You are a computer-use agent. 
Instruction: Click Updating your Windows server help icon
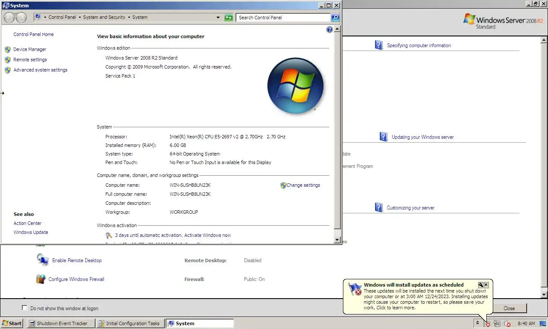(384, 137)
